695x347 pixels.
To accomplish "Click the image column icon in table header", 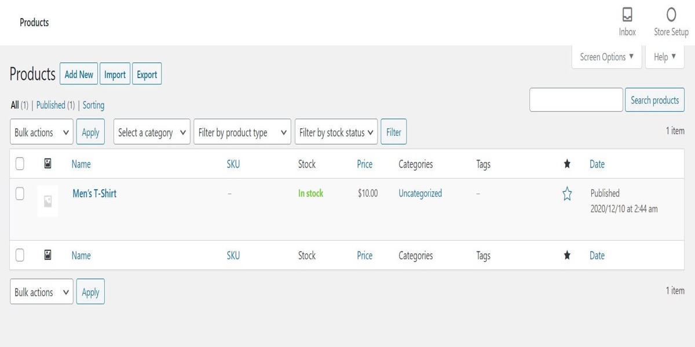I will tap(48, 164).
